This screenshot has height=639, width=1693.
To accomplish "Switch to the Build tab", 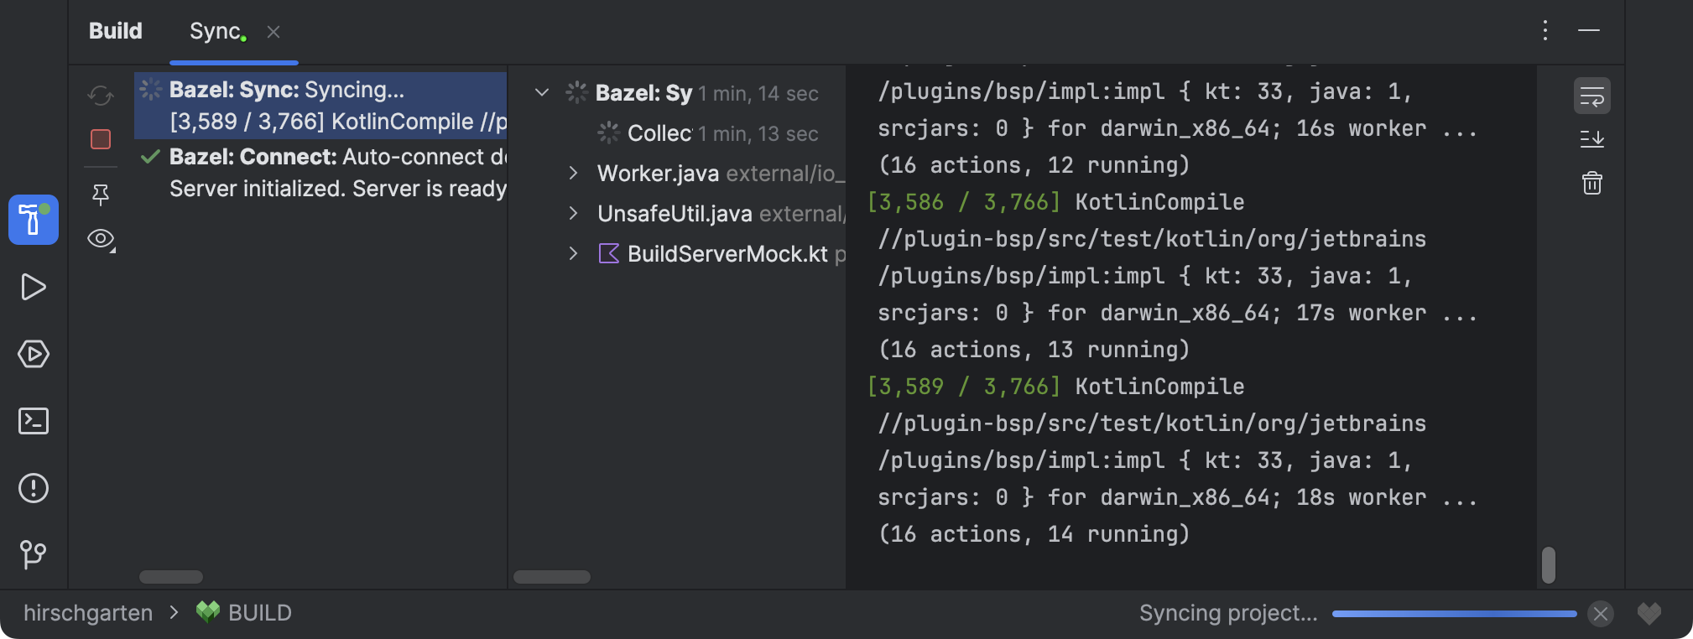I will coord(116,32).
